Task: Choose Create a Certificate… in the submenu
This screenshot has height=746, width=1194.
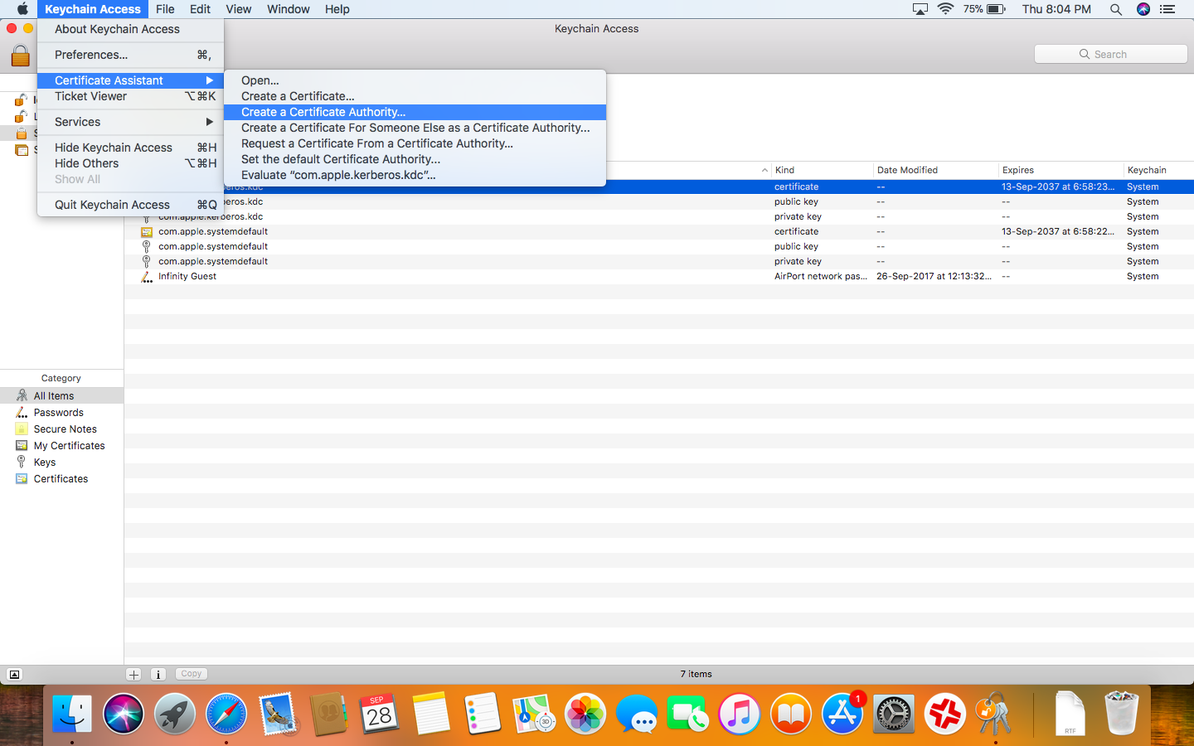Action: tap(415, 96)
